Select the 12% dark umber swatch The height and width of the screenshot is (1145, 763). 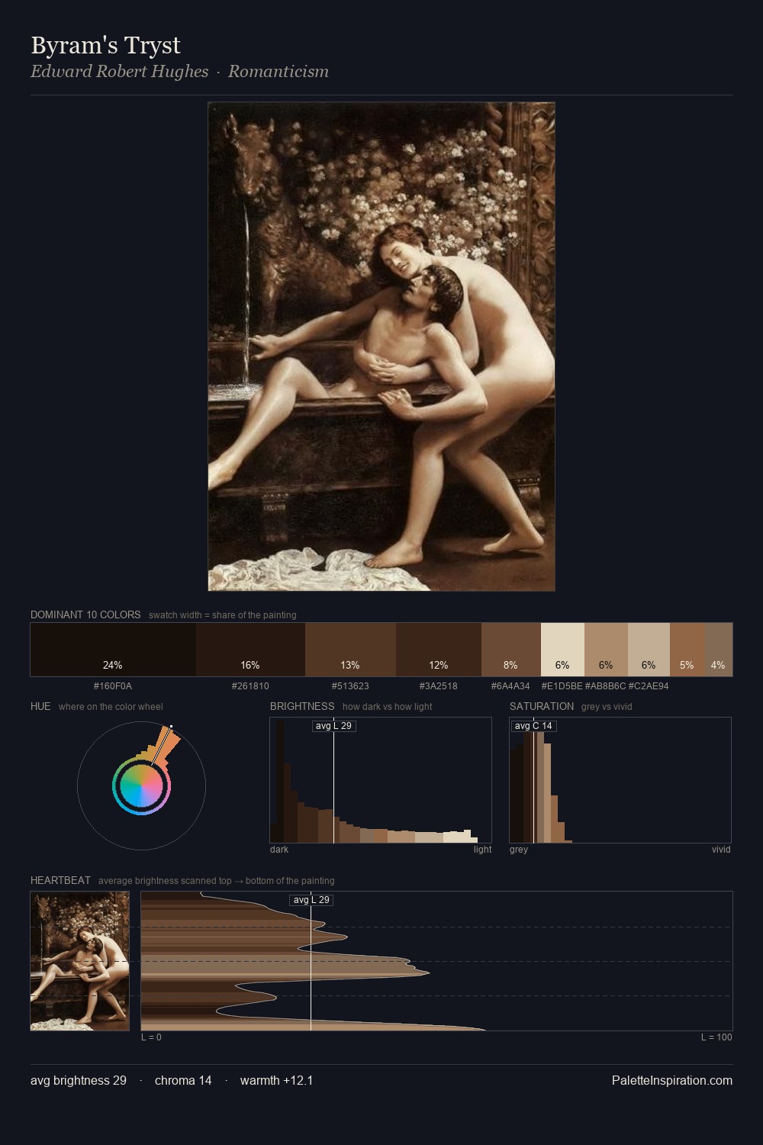[x=439, y=650]
